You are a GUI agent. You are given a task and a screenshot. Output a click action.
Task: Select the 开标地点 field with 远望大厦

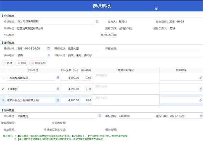83,48
